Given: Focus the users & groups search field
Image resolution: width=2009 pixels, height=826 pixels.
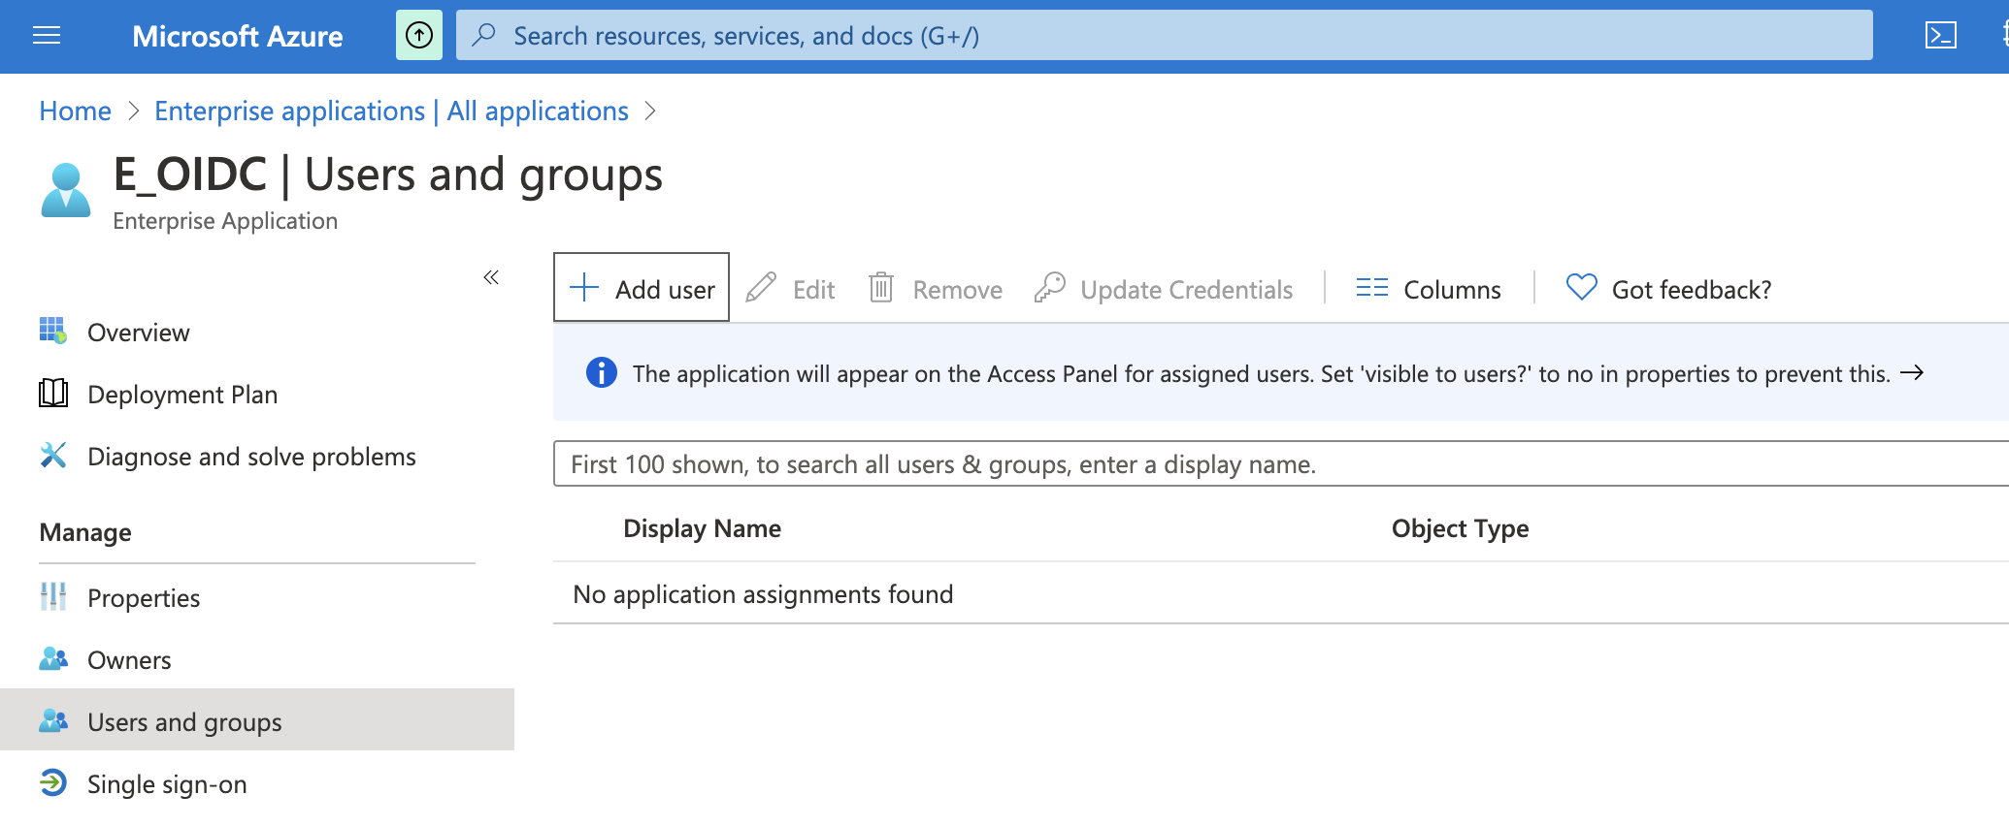Looking at the screenshot, I should tap(1281, 463).
